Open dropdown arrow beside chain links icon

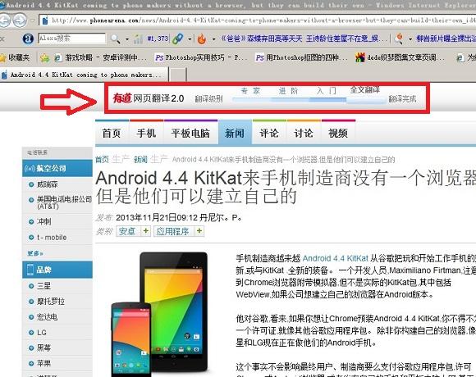coord(190,39)
